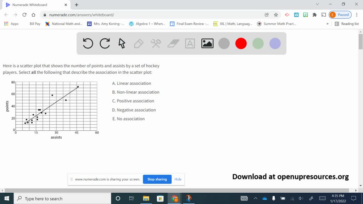Open the bookmarks overflow chevron
Viewport: 363px width, 204px height.
click(x=328, y=24)
